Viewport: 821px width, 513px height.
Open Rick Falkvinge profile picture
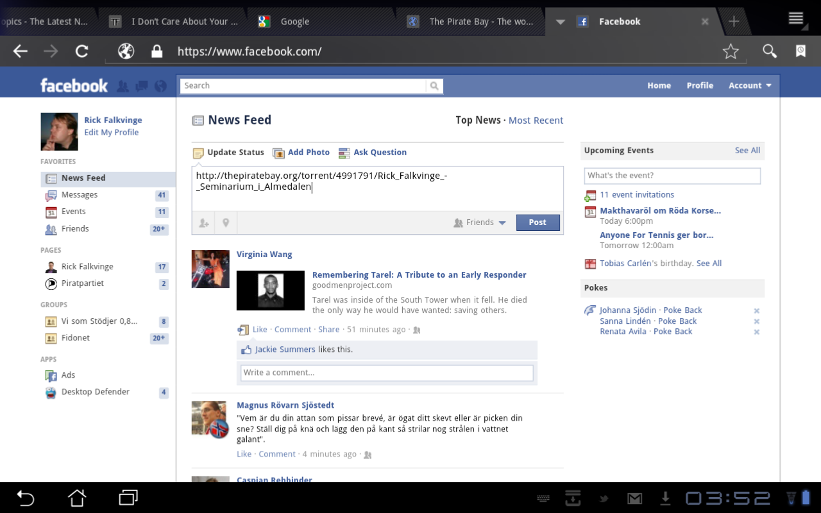pos(59,131)
